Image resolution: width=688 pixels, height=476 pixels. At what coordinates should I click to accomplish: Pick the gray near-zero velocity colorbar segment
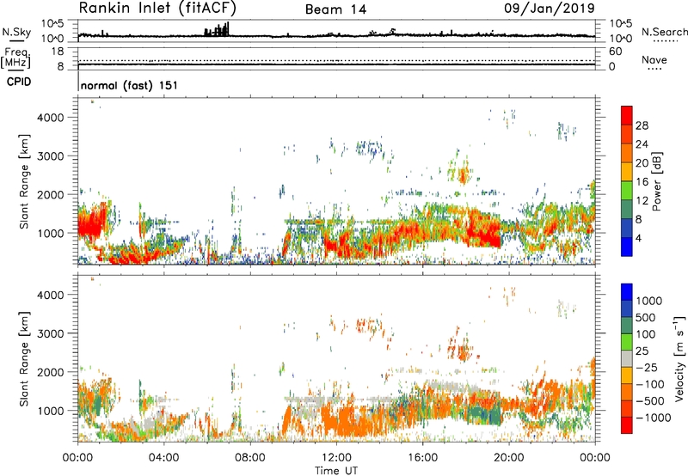pyautogui.click(x=627, y=359)
